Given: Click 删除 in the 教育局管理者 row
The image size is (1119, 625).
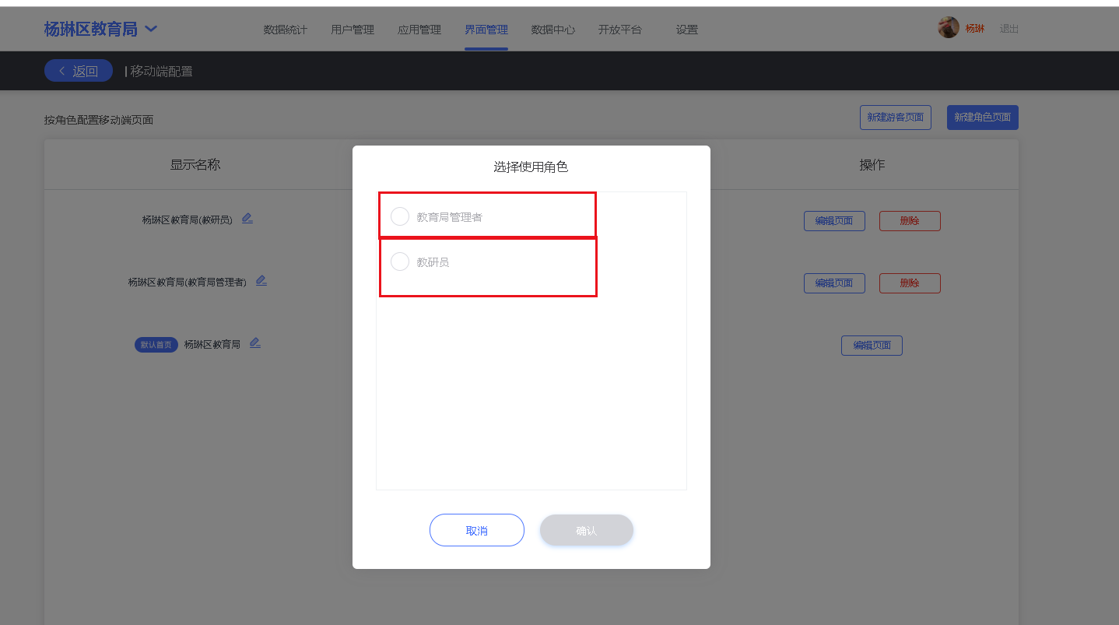Looking at the screenshot, I should point(910,283).
